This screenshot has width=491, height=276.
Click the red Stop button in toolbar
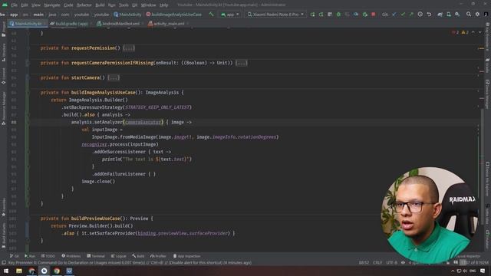pos(374,15)
